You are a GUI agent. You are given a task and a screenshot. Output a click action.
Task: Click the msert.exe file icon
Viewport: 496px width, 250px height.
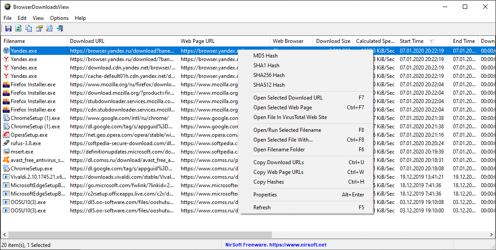coord(6,152)
